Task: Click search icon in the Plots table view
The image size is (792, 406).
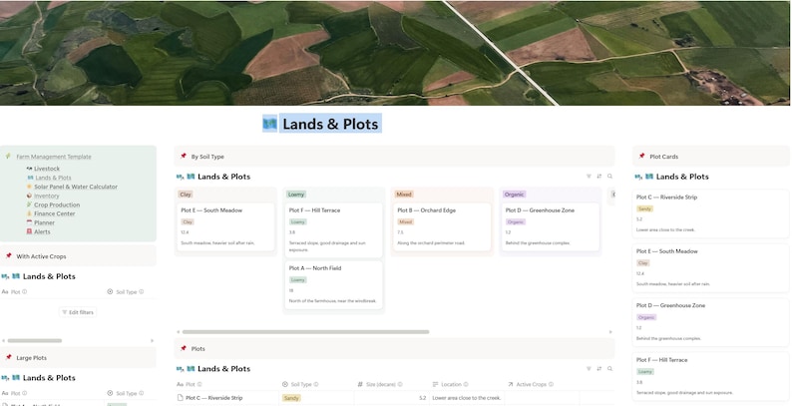Action: click(609, 369)
